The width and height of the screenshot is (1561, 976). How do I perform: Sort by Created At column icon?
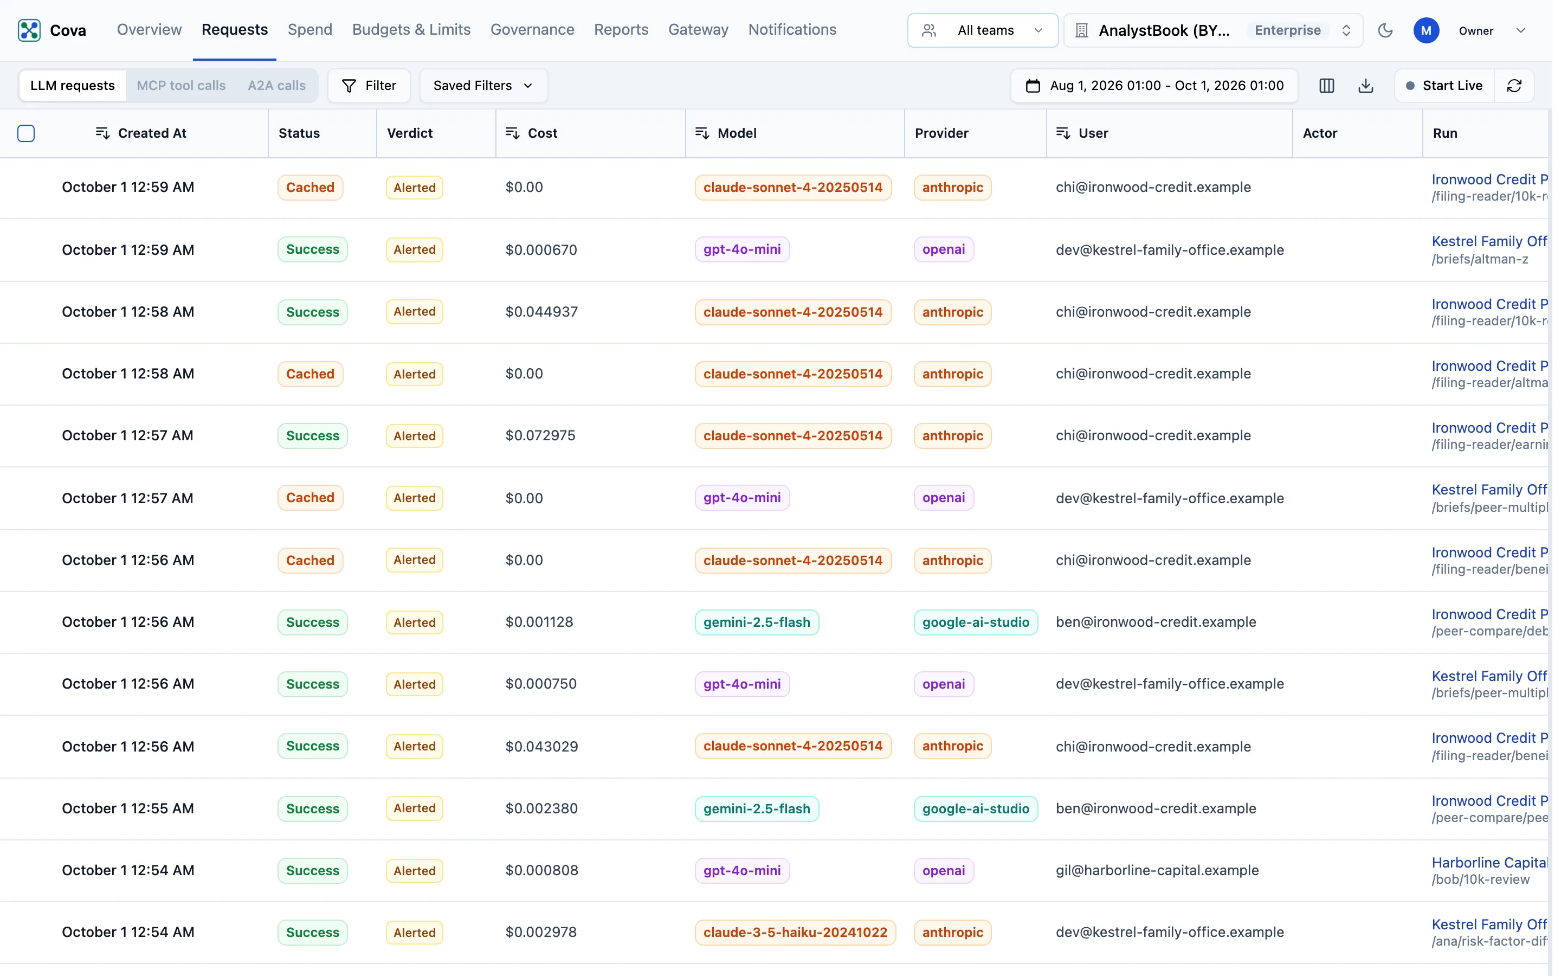point(102,133)
